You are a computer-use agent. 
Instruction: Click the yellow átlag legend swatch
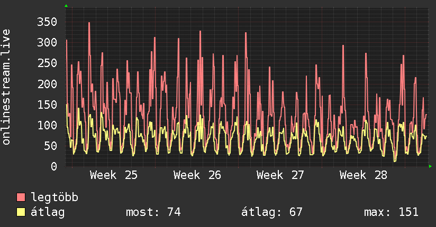coord(21,212)
